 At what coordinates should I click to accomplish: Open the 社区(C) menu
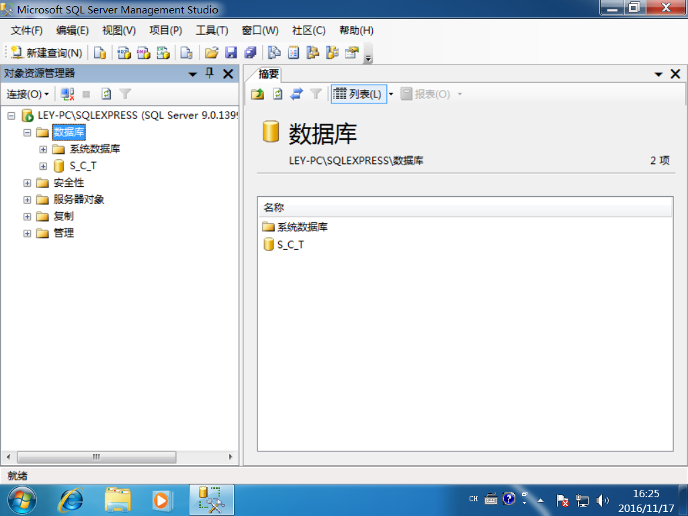coord(309,30)
